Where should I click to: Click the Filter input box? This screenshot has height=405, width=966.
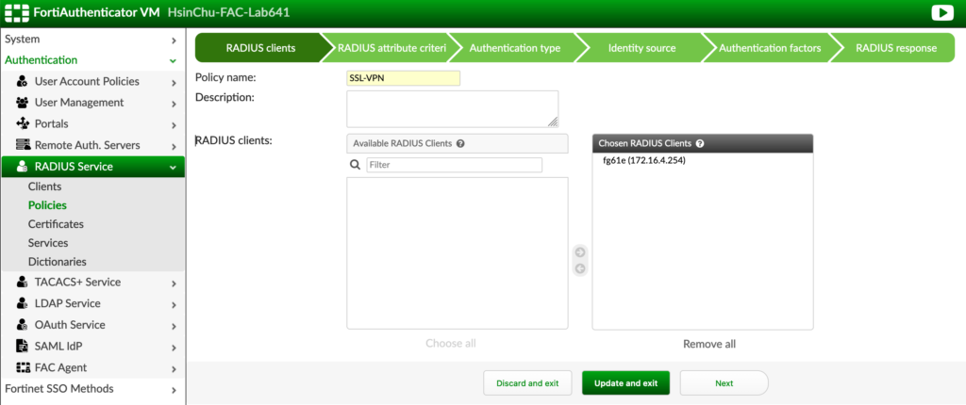455,165
